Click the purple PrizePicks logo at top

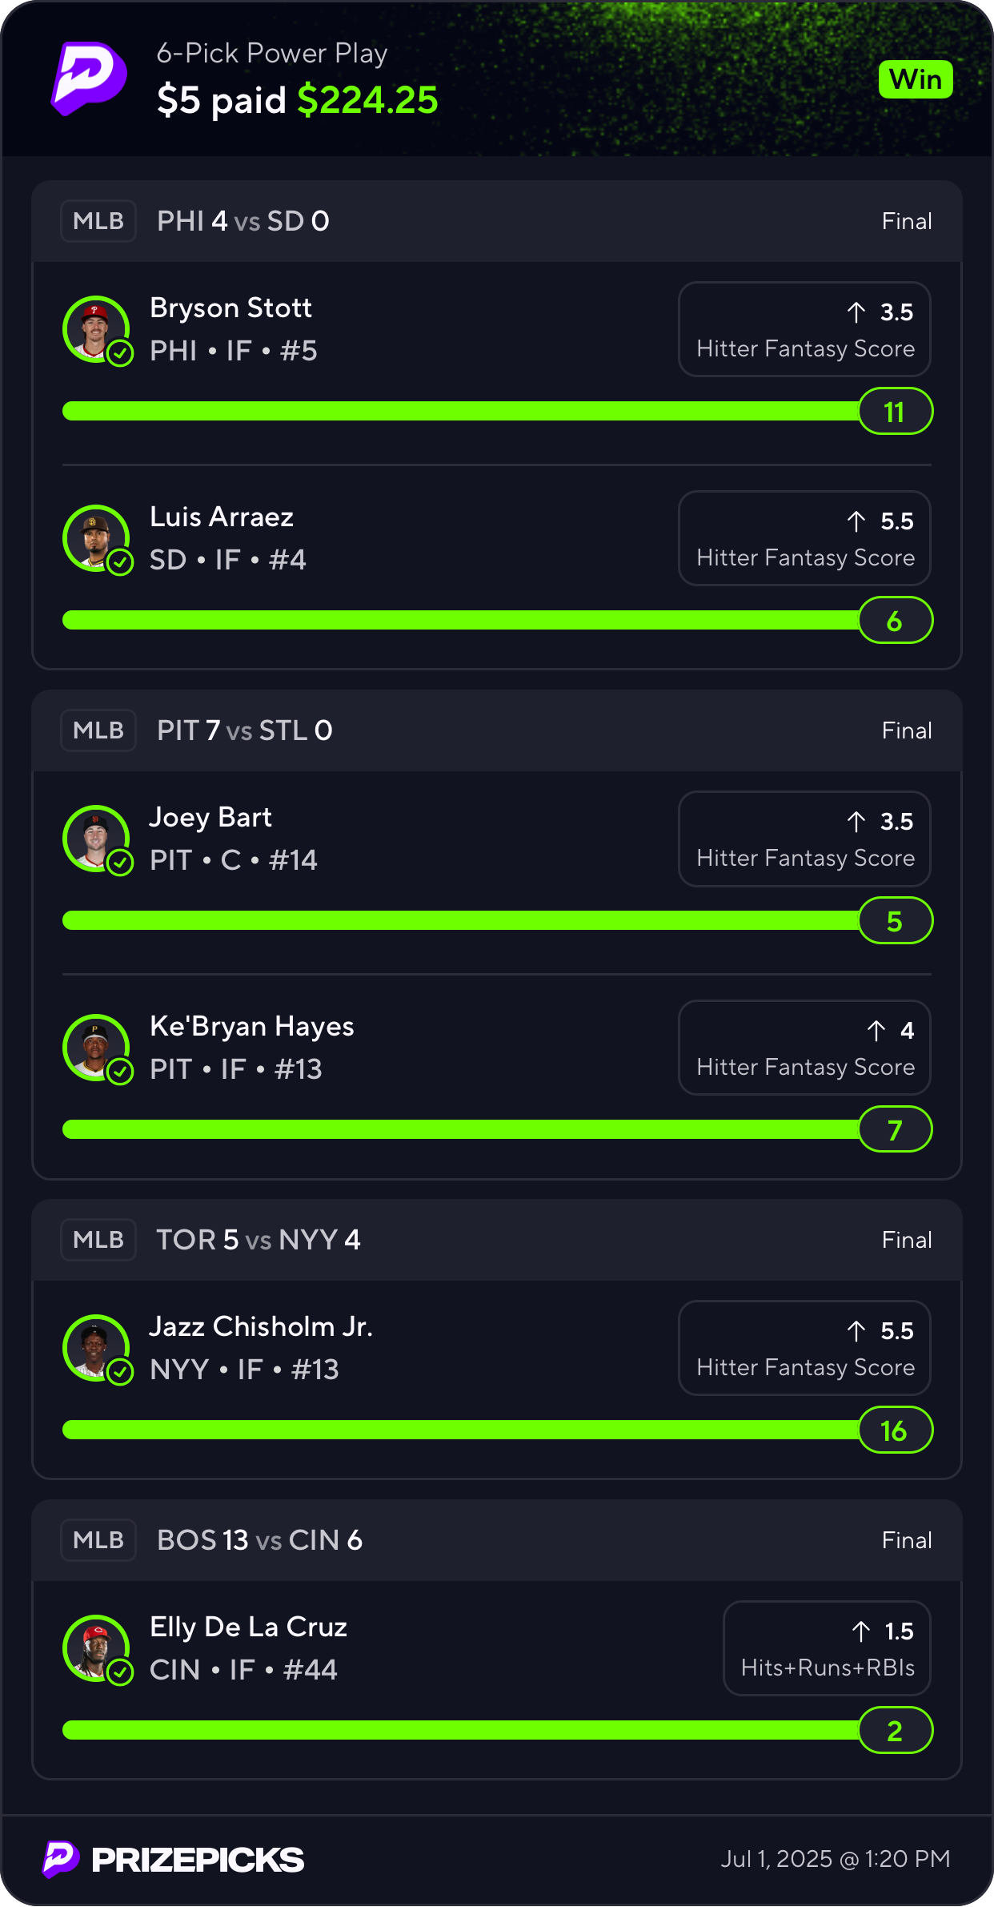tap(89, 78)
